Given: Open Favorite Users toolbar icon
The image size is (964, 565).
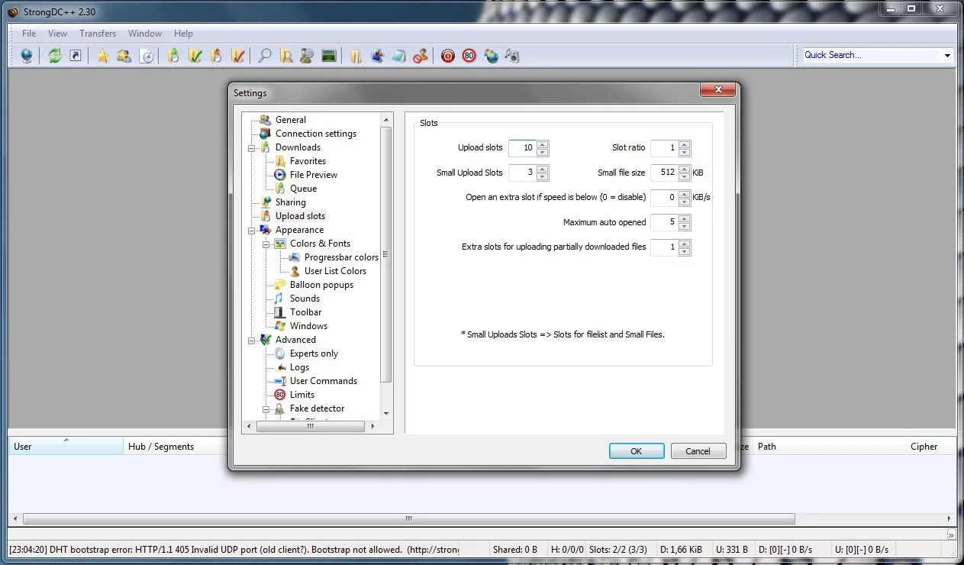Looking at the screenshot, I should (124, 56).
